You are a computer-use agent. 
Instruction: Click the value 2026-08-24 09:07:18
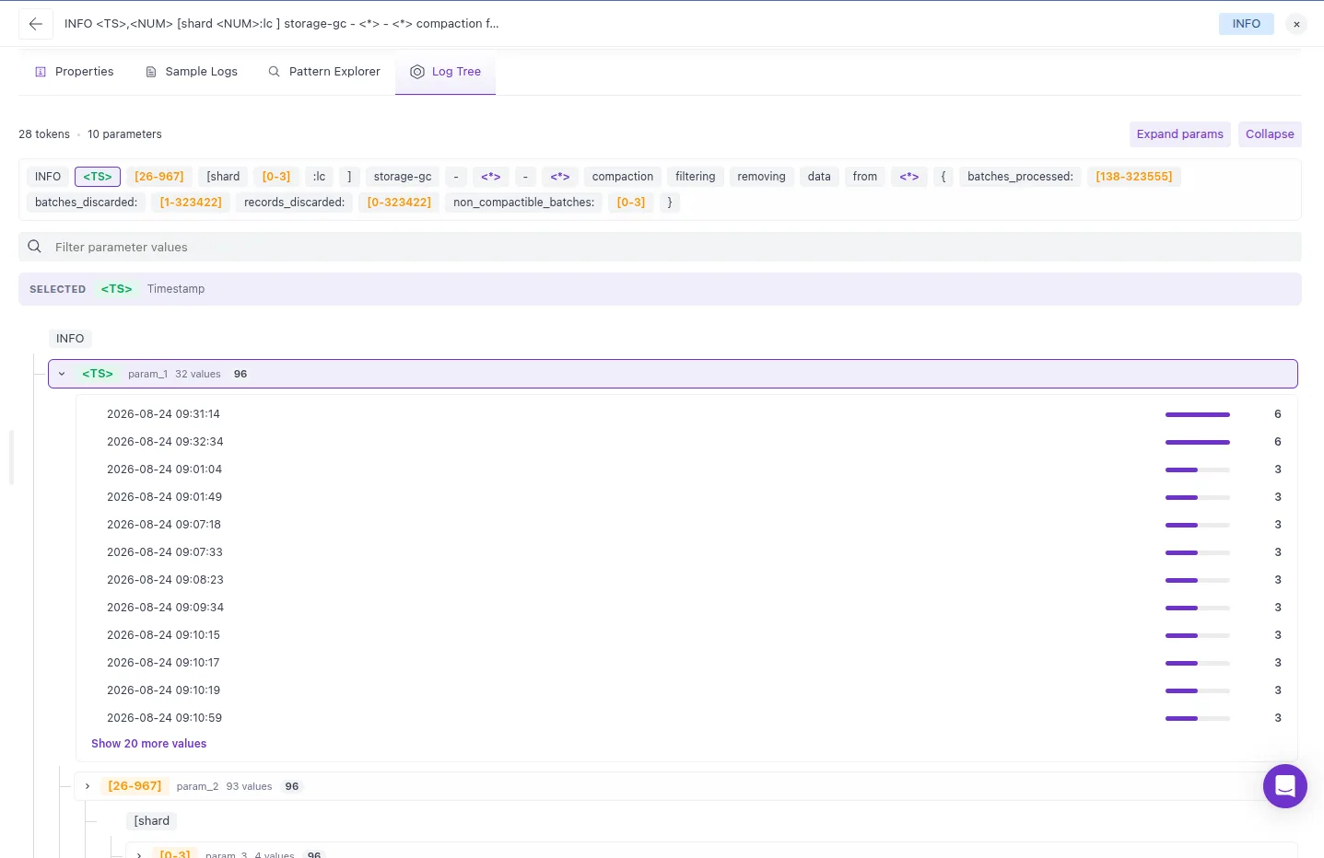click(x=164, y=525)
